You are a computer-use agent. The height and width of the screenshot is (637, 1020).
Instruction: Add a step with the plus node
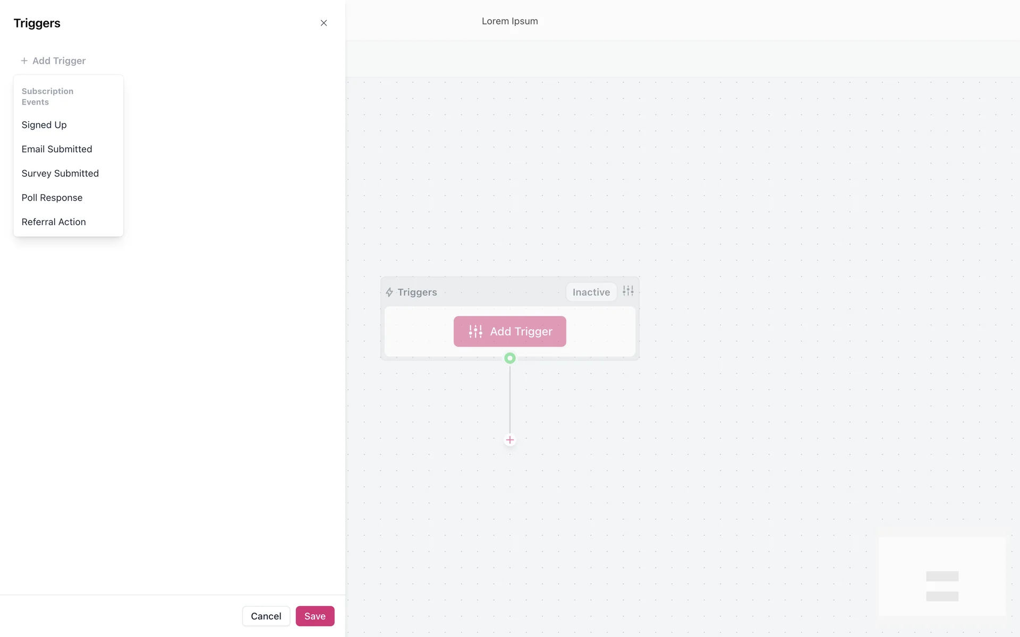point(509,440)
